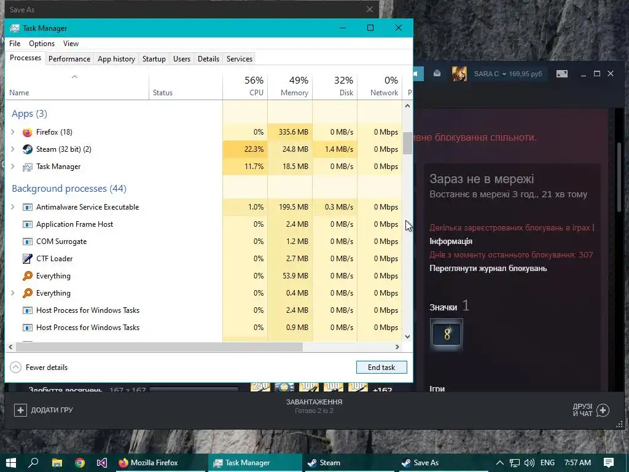Click vertical scrollbar down arrow in Task Manager
This screenshot has width=629, height=472.
click(408, 337)
